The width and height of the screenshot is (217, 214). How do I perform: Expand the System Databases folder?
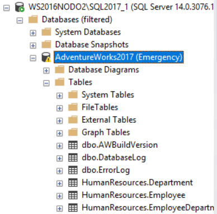pos(33,33)
